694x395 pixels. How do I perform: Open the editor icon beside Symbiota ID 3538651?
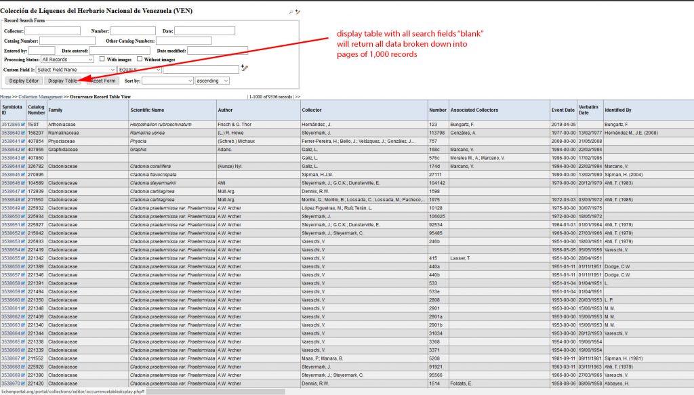23,225
